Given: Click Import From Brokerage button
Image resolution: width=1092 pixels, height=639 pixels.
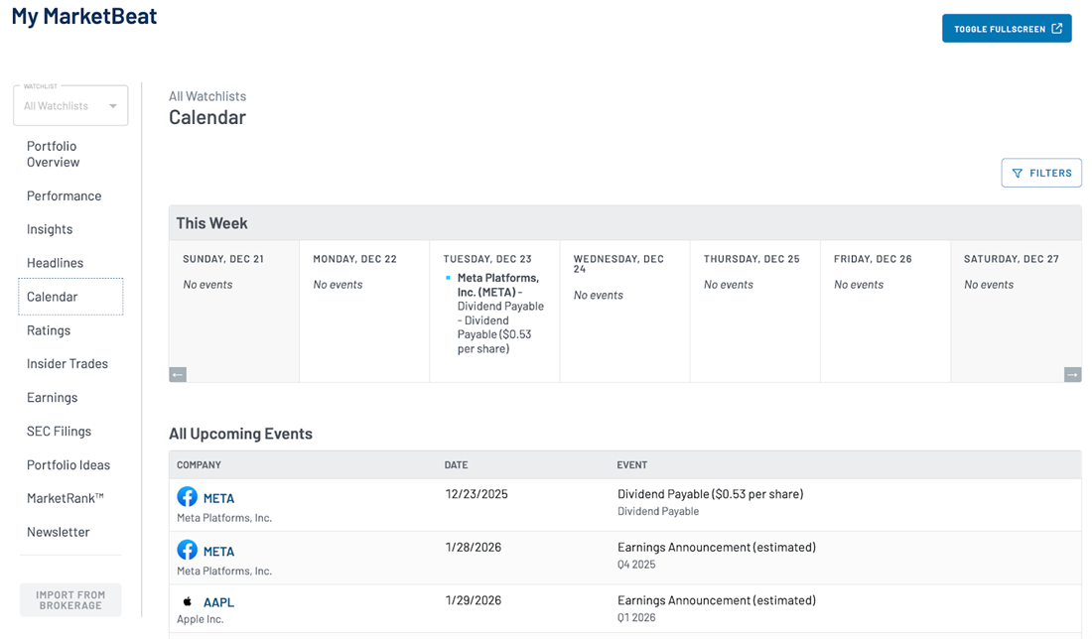Looking at the screenshot, I should [x=70, y=600].
